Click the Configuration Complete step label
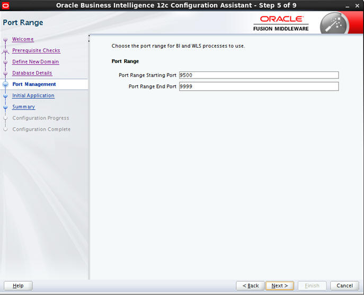The width and height of the screenshot is (364, 295). coord(41,129)
